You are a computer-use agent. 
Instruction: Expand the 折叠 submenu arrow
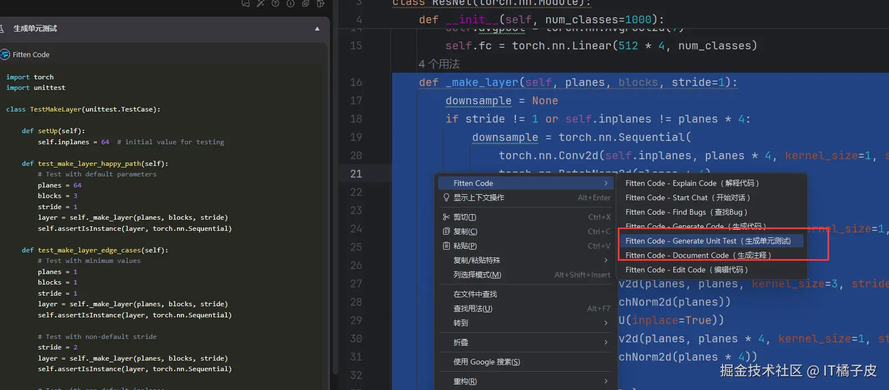point(606,342)
